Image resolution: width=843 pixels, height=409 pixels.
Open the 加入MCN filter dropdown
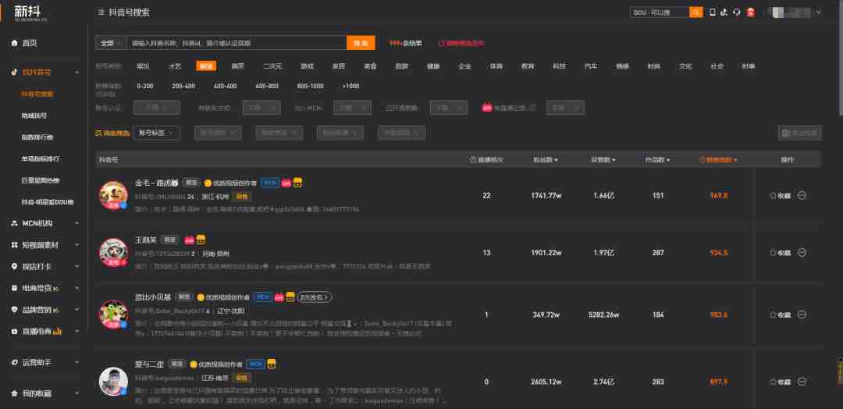coord(352,108)
